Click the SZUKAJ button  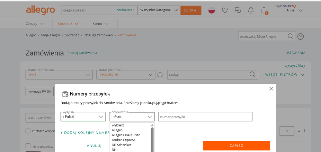(191, 10)
